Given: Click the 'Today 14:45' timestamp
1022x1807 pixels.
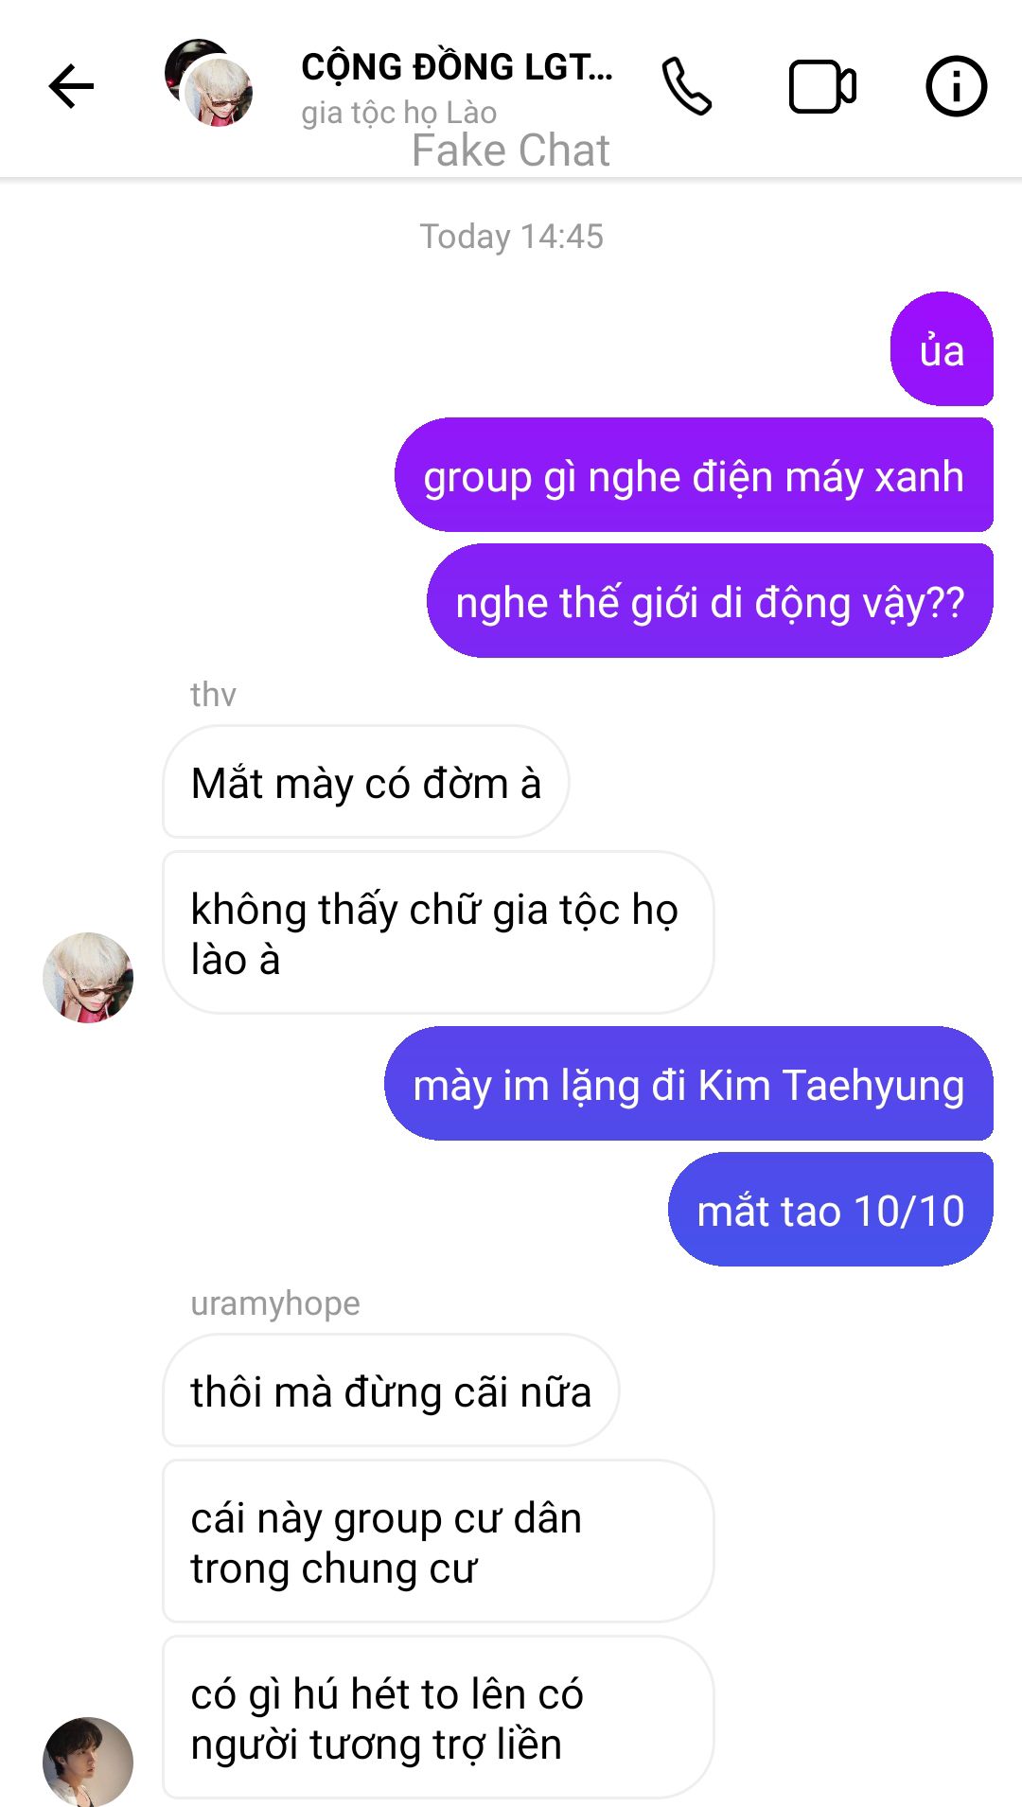Looking at the screenshot, I should coord(511,237).
